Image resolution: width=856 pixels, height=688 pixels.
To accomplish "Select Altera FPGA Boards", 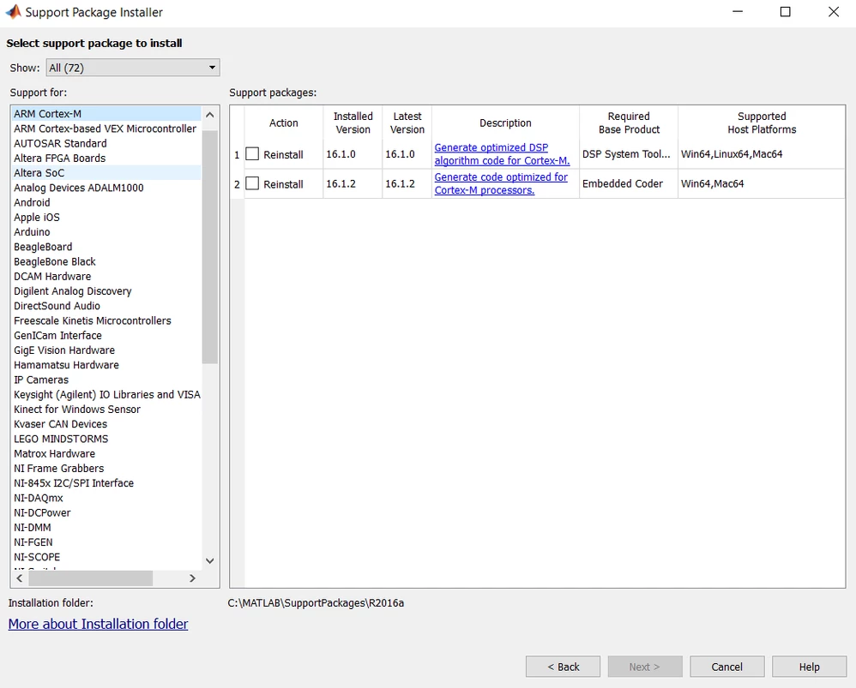I will [x=106, y=159].
